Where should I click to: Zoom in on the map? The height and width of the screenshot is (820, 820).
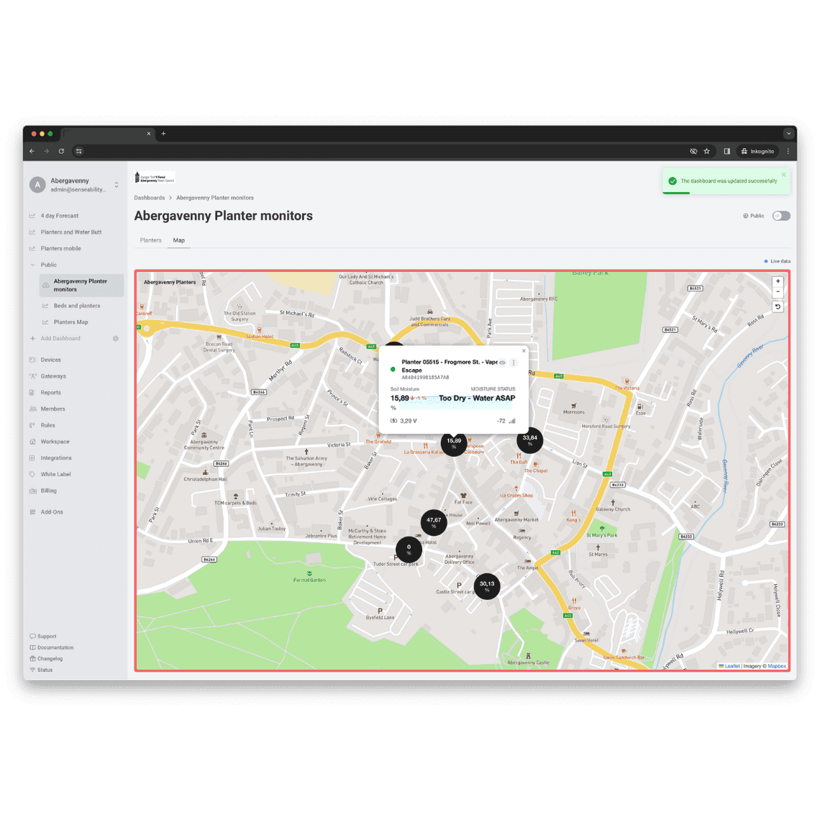click(x=778, y=281)
